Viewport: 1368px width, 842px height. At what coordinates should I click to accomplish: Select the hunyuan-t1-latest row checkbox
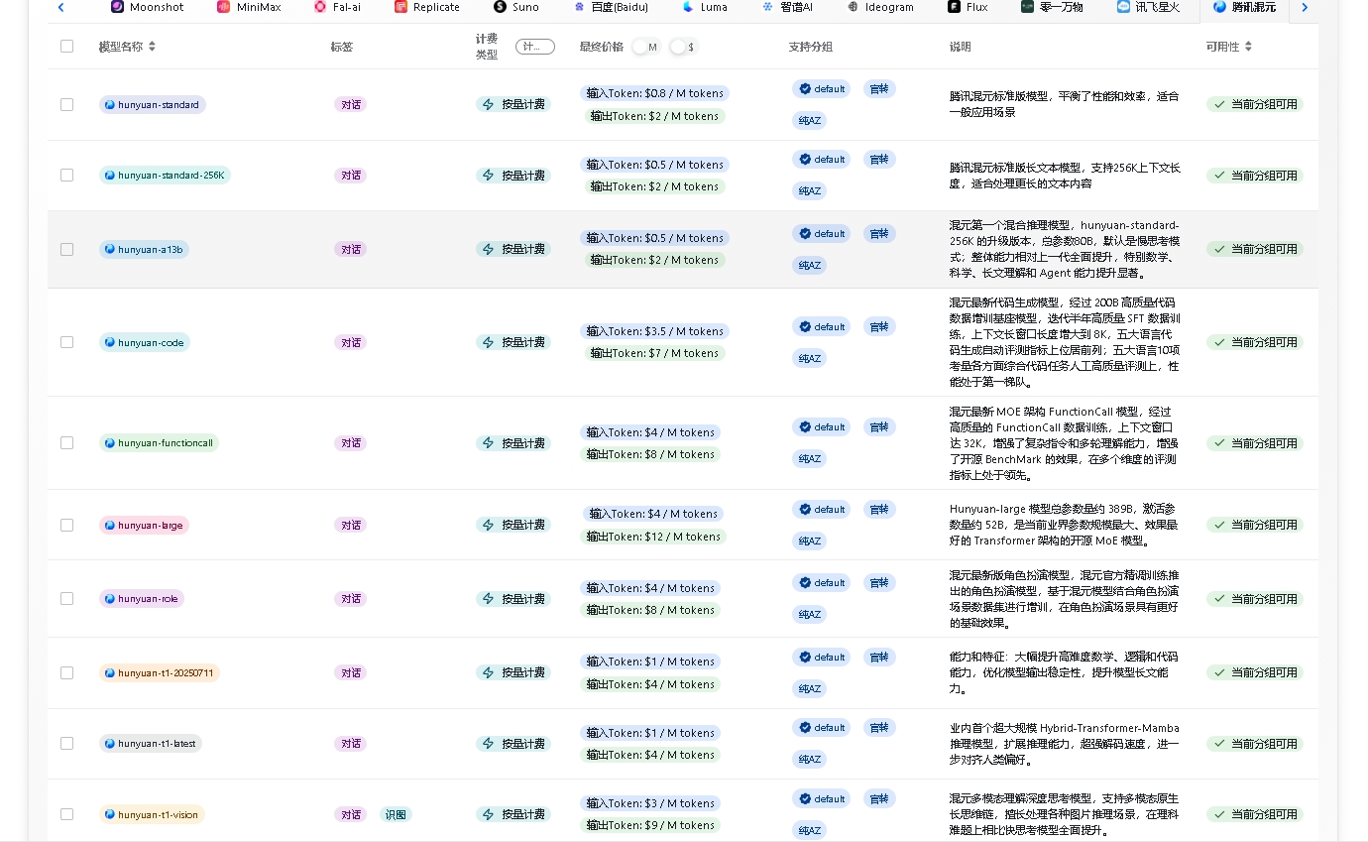66,743
